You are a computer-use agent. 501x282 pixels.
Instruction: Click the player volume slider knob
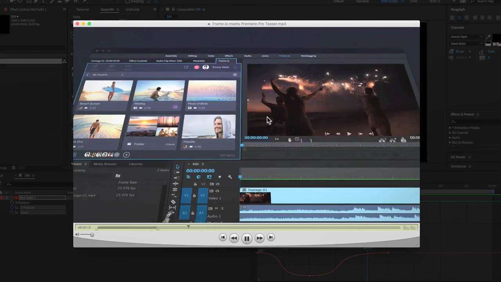point(92,235)
